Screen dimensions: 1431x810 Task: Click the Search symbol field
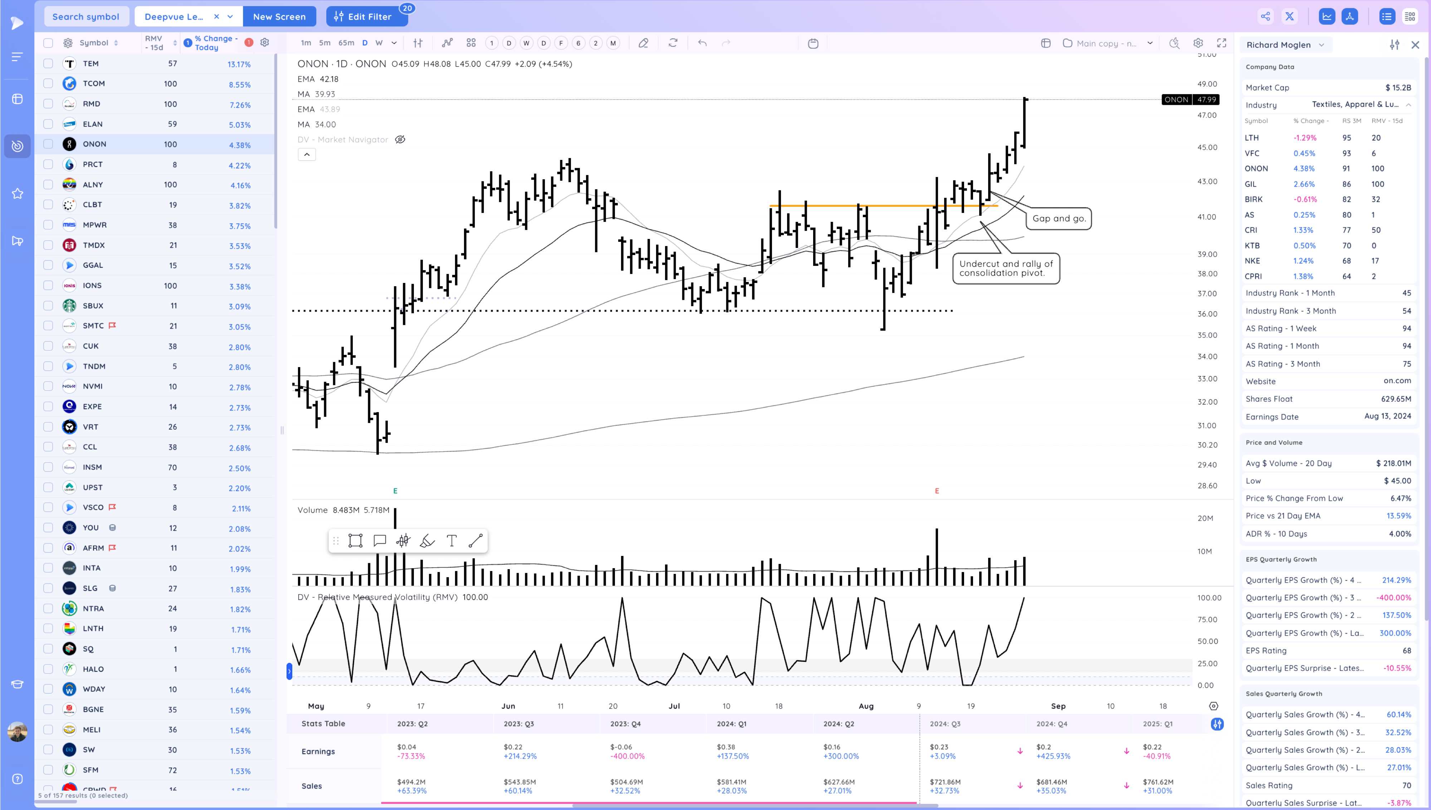coord(86,17)
